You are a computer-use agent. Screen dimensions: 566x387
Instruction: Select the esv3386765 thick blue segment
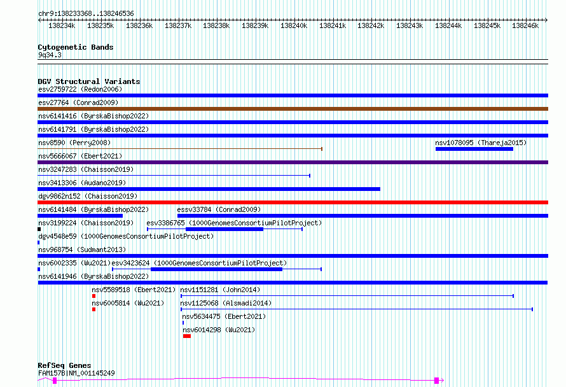pyautogui.click(x=224, y=229)
